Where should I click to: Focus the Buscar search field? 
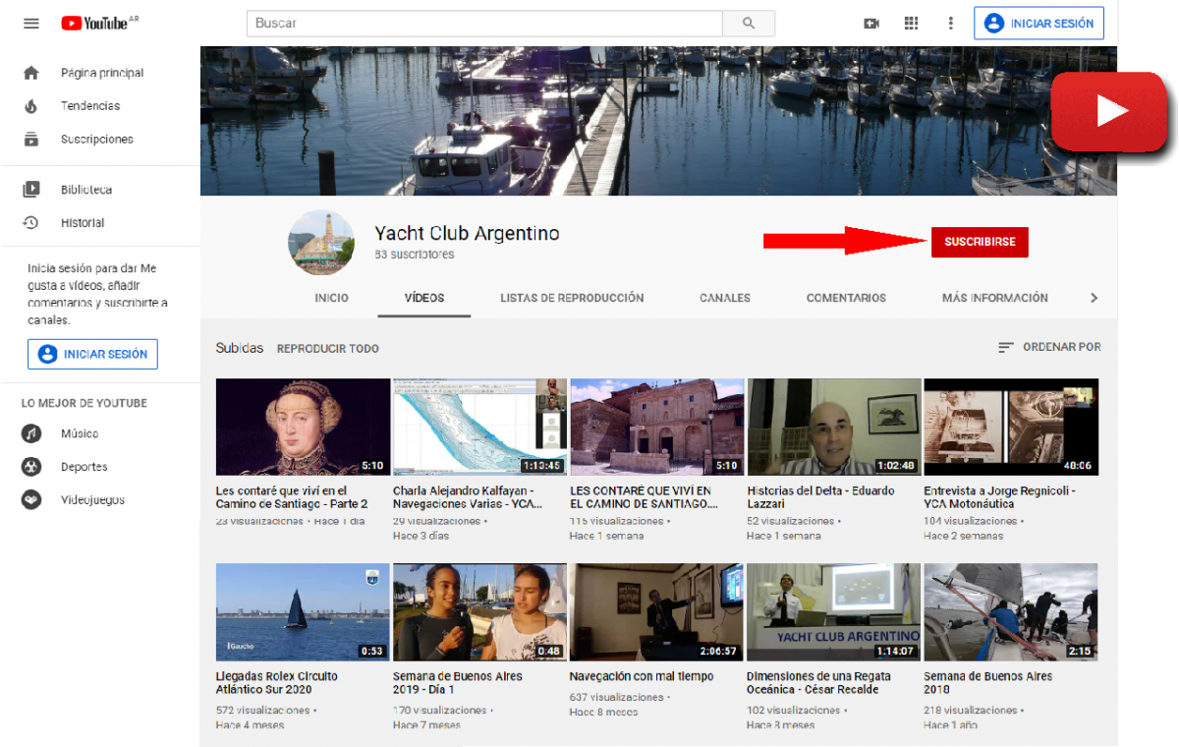coord(484,24)
